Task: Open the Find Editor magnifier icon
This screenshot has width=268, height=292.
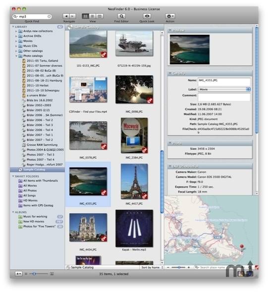Action: pyautogui.click(x=121, y=16)
